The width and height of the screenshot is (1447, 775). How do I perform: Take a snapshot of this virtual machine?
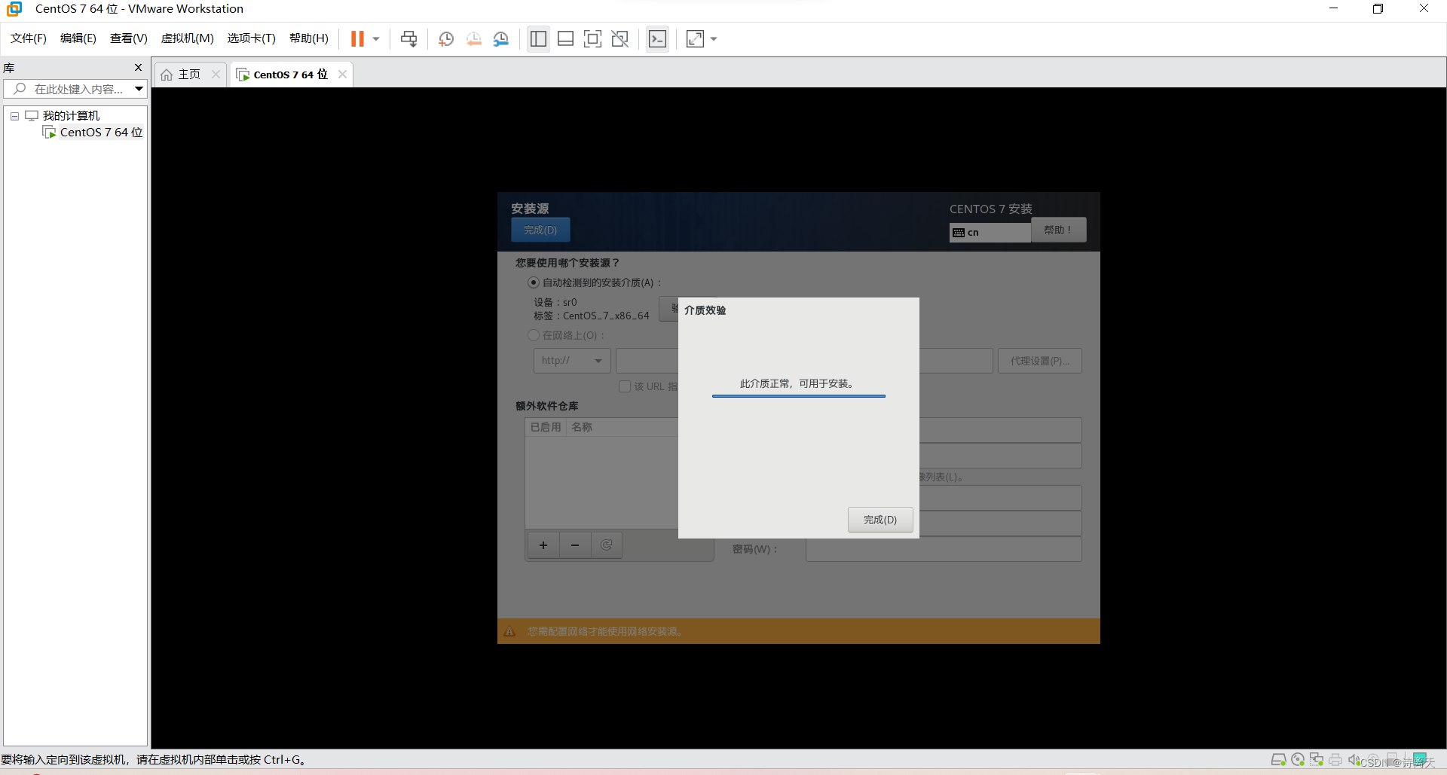(446, 39)
